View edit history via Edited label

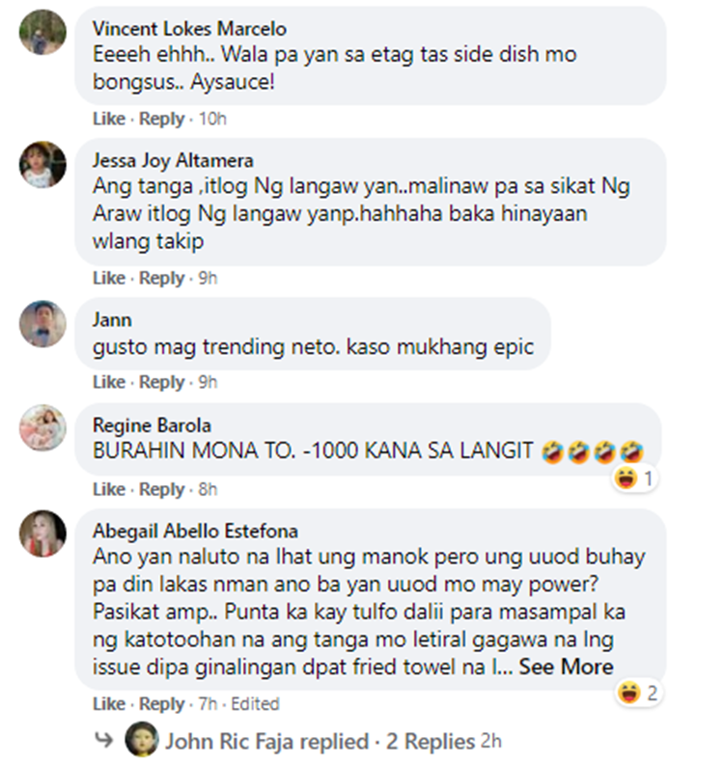255,704
